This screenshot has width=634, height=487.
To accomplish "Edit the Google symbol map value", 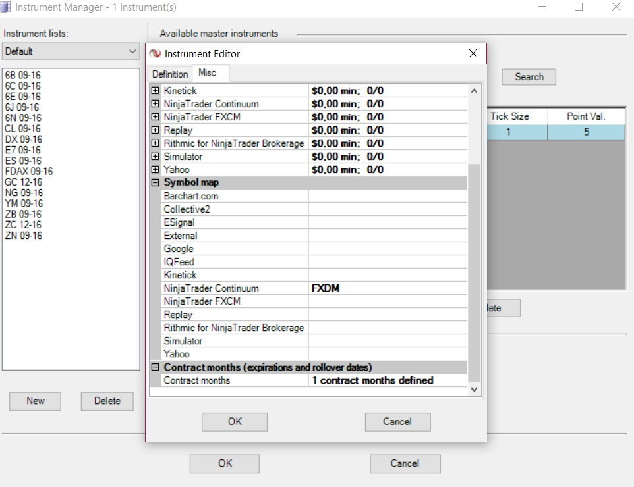I will pos(388,249).
